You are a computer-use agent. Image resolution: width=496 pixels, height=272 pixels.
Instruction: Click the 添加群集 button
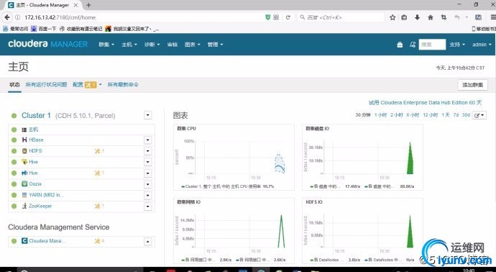(472, 85)
